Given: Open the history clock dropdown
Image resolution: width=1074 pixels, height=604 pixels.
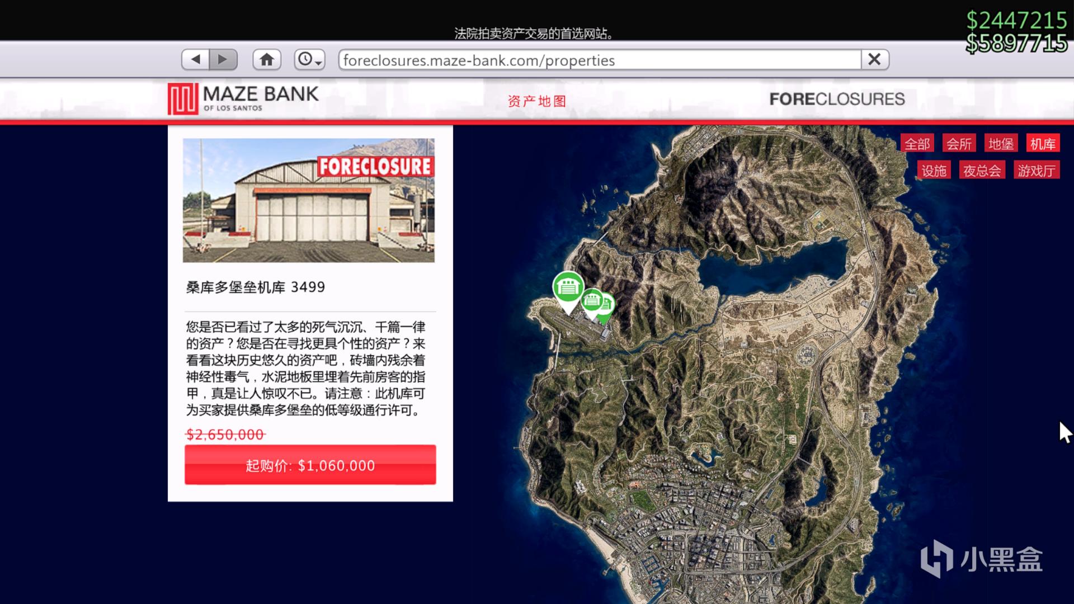Looking at the screenshot, I should (309, 59).
